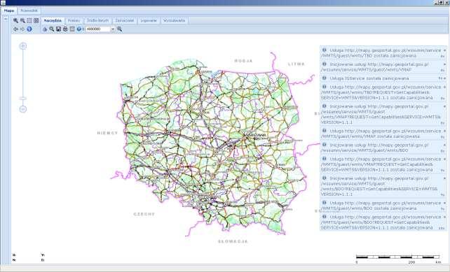The height and width of the screenshot is (272, 450).
Task: Go to previous map view arrow
Action: coord(16,29)
